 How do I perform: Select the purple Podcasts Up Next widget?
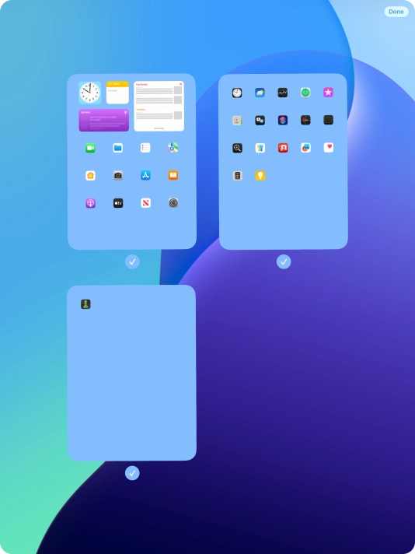click(x=104, y=120)
